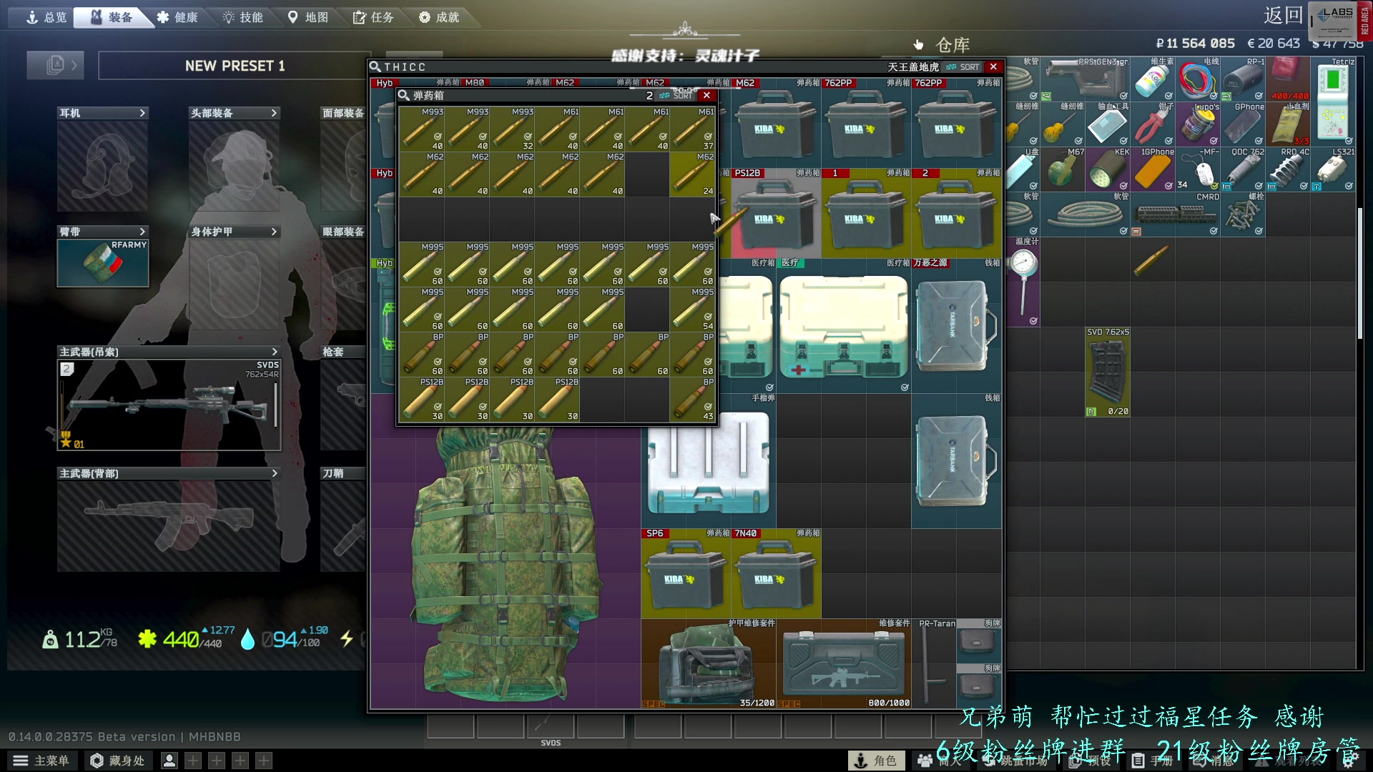Switch to the 成就 achievements tab
This screenshot has height=772, width=1373.
click(x=439, y=17)
